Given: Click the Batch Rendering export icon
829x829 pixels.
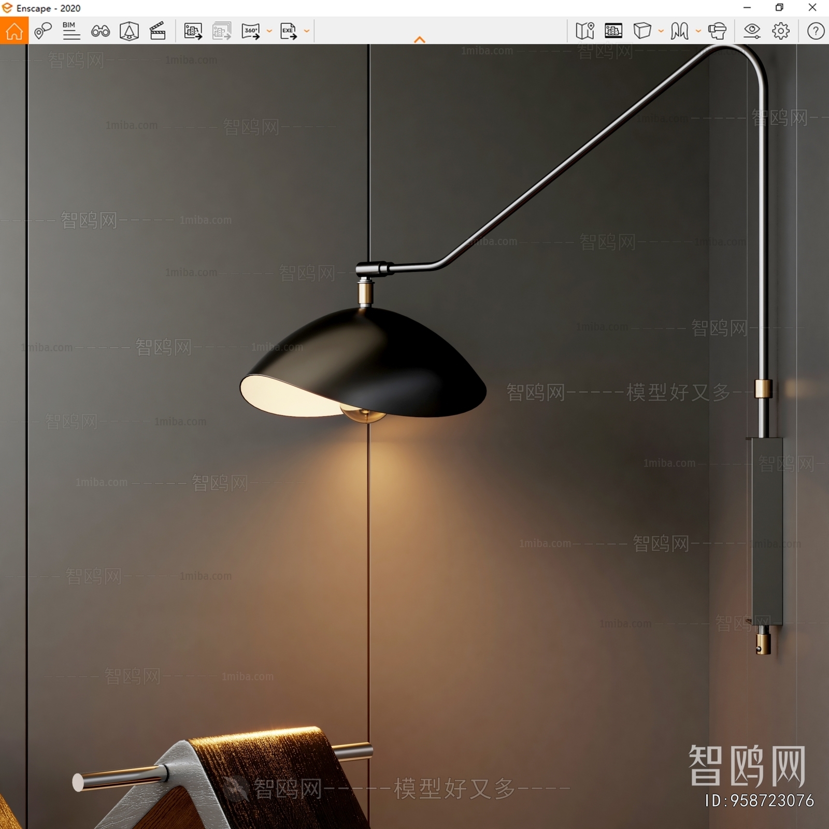Looking at the screenshot, I should 222,31.
